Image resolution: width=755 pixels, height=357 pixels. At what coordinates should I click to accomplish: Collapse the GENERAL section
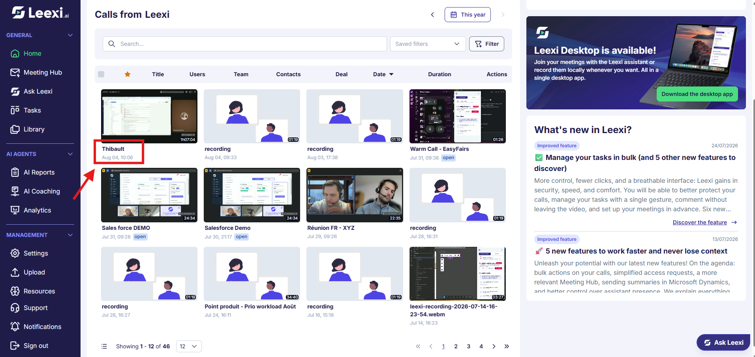click(x=70, y=35)
